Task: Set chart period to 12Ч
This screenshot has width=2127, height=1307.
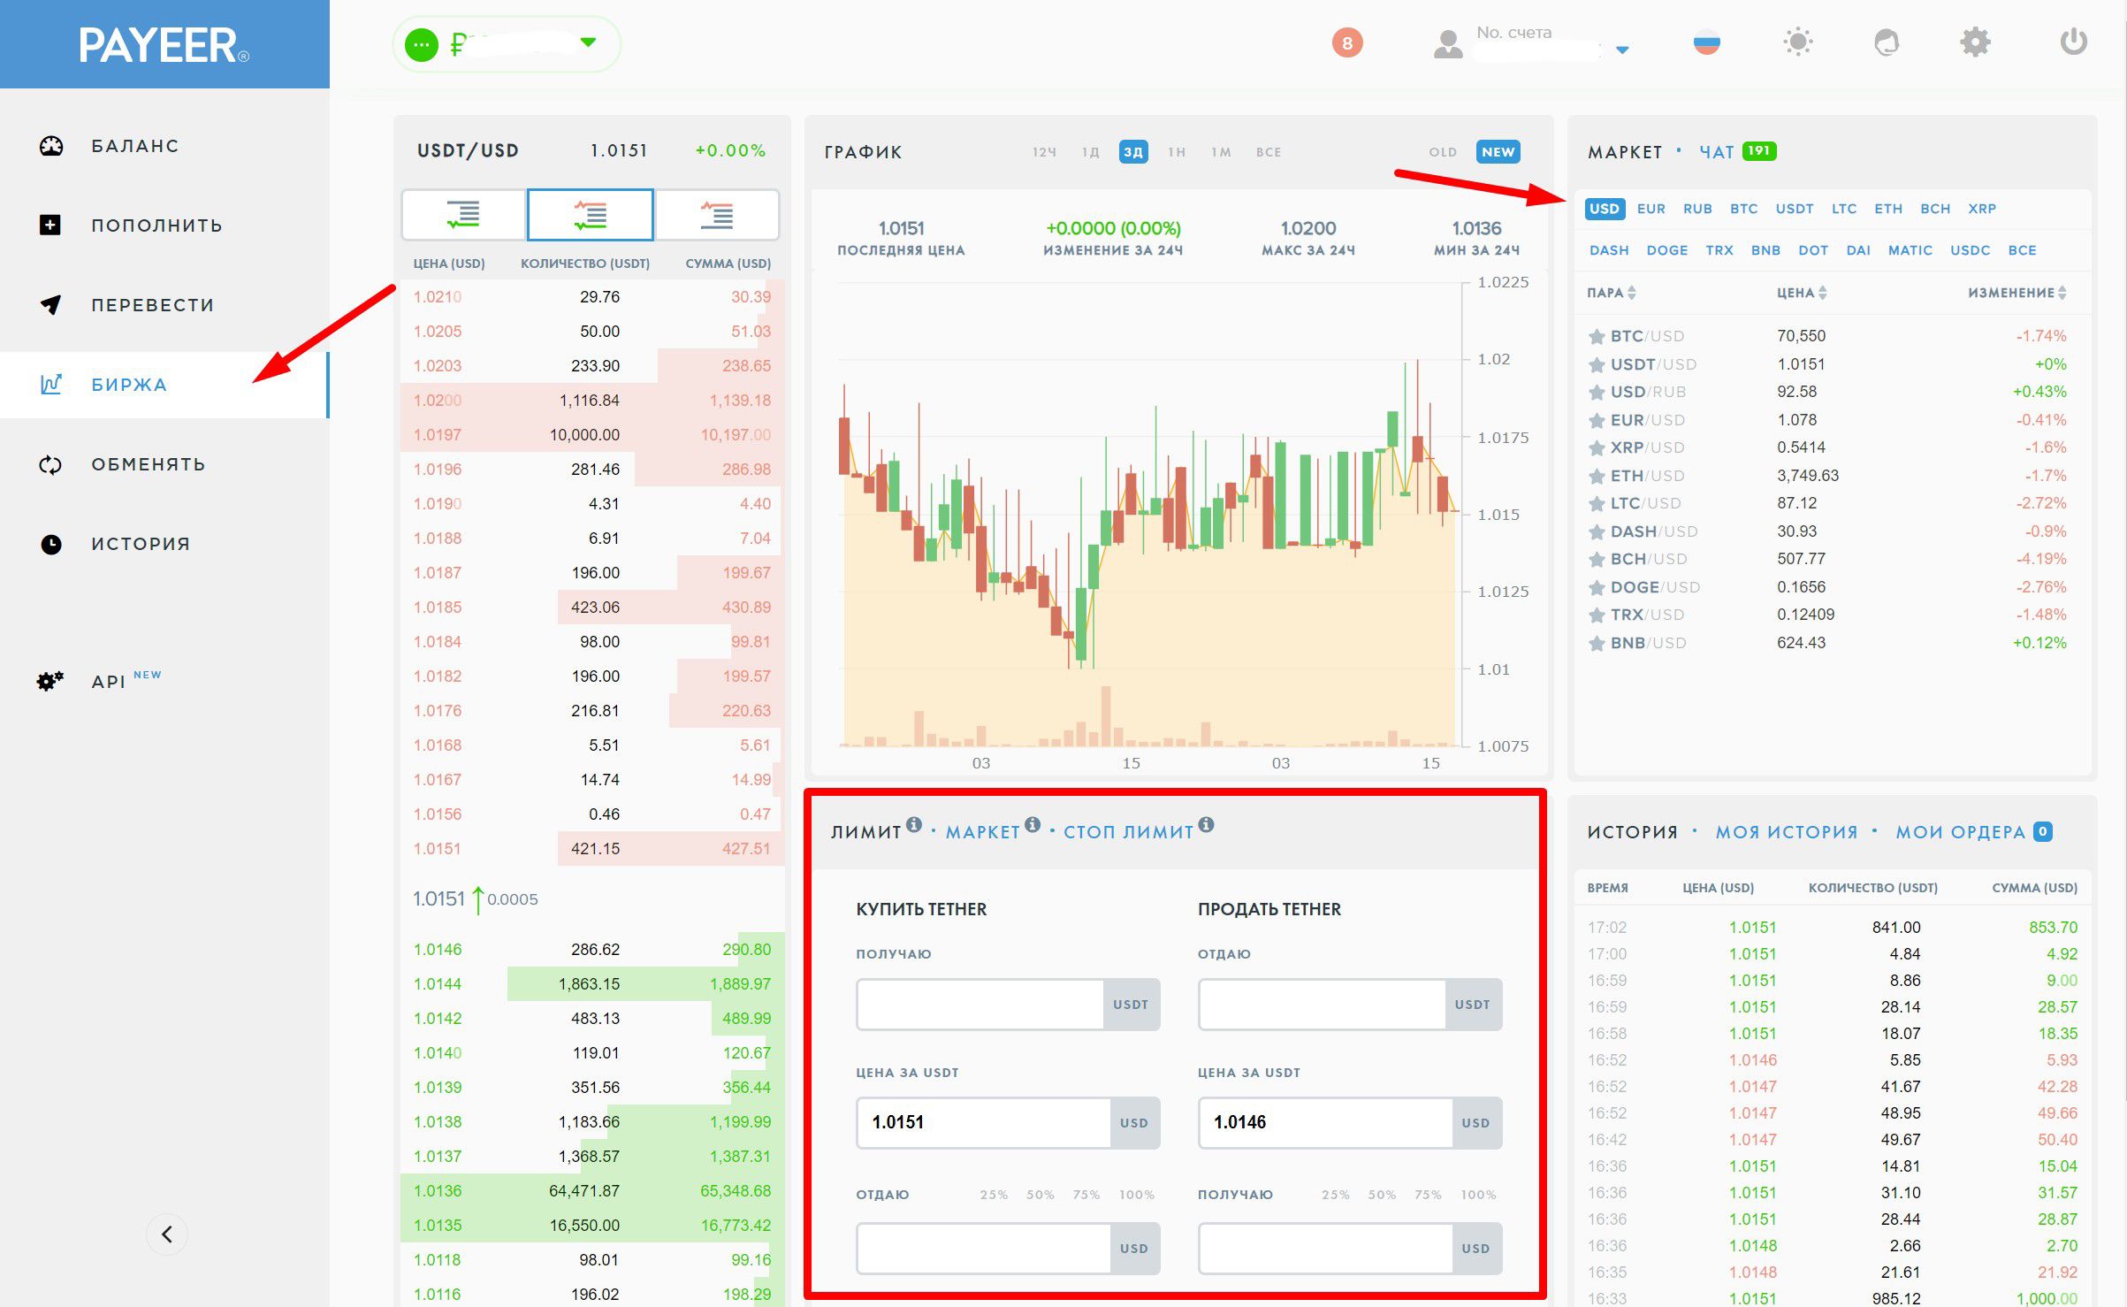Action: 1044,152
